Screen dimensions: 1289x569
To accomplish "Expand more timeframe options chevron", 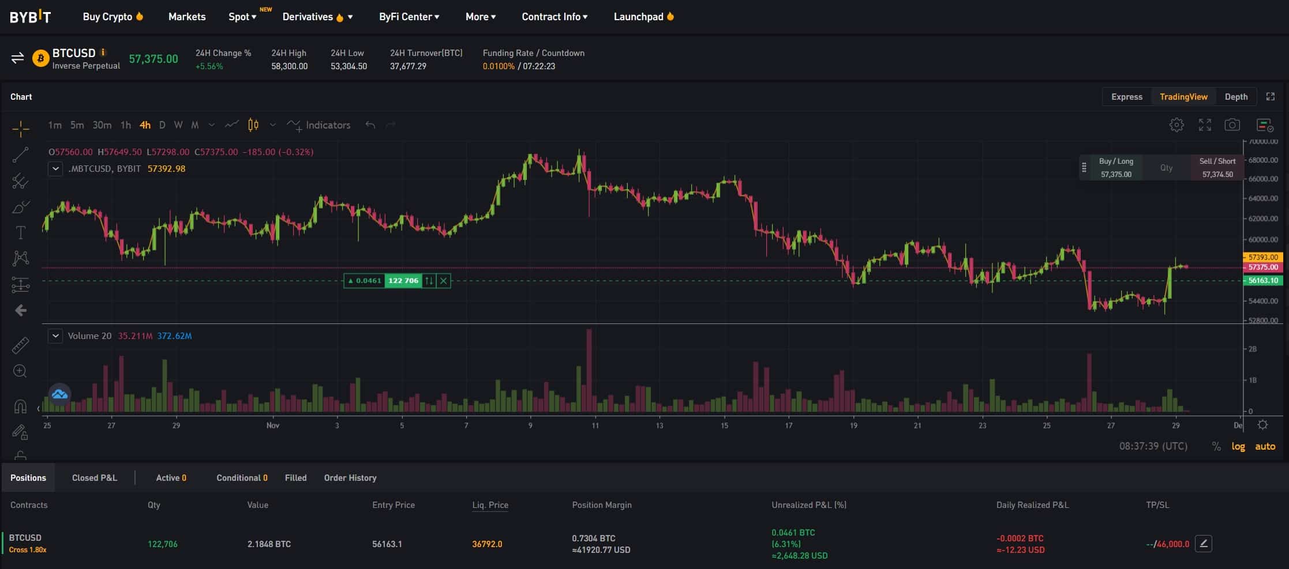I will click(212, 125).
